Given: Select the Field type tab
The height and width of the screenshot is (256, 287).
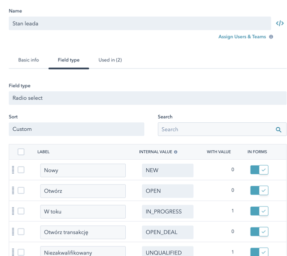Looking at the screenshot, I should tap(69, 60).
